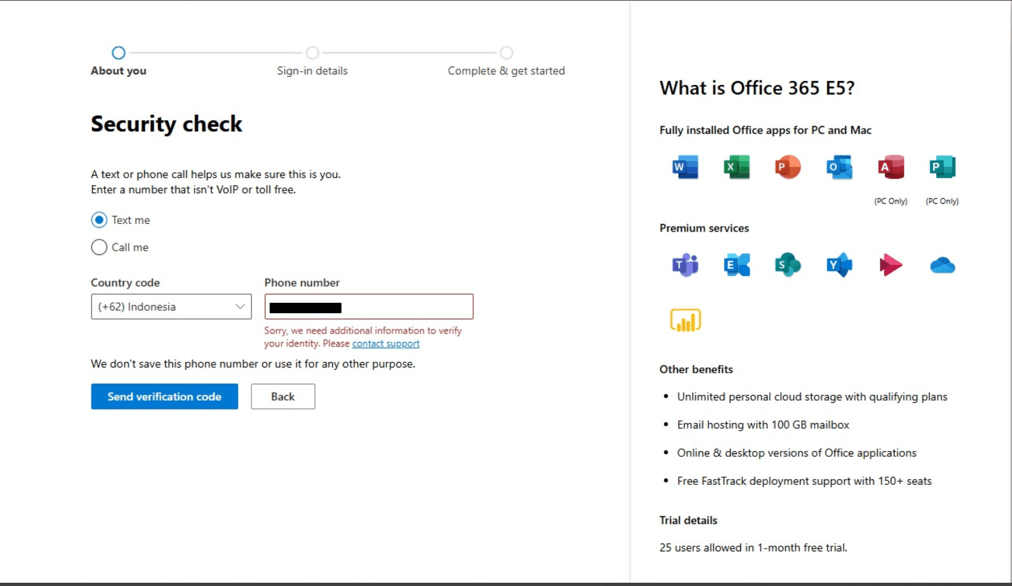
Task: Click the Back button
Action: 283,397
